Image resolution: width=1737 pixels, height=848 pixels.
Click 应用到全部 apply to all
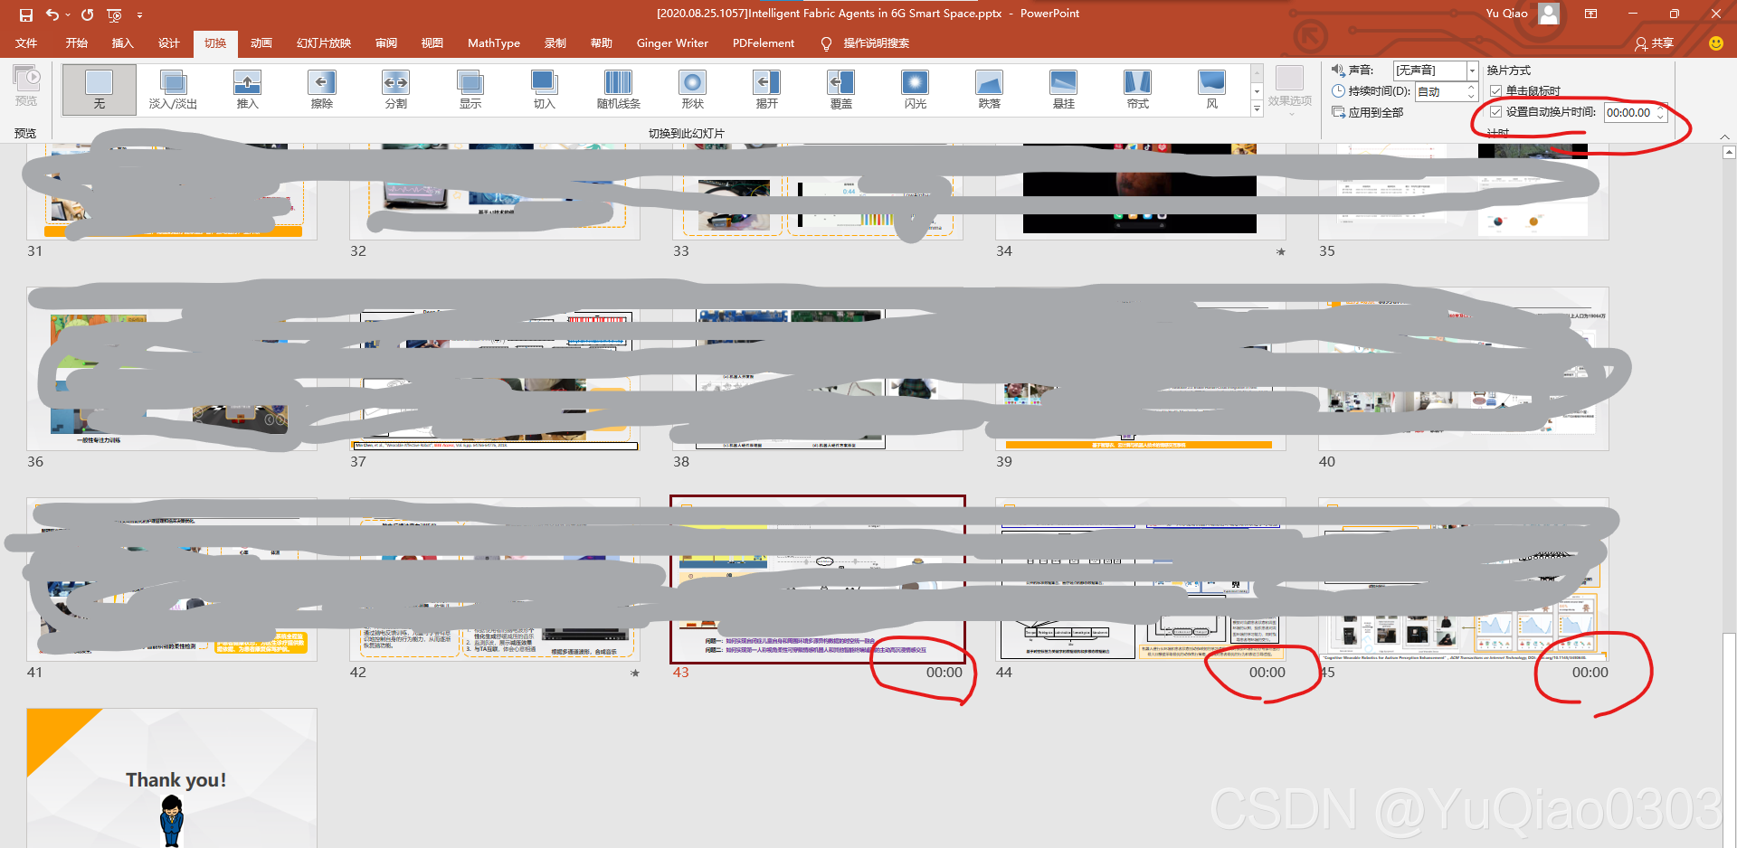coord(1367,112)
